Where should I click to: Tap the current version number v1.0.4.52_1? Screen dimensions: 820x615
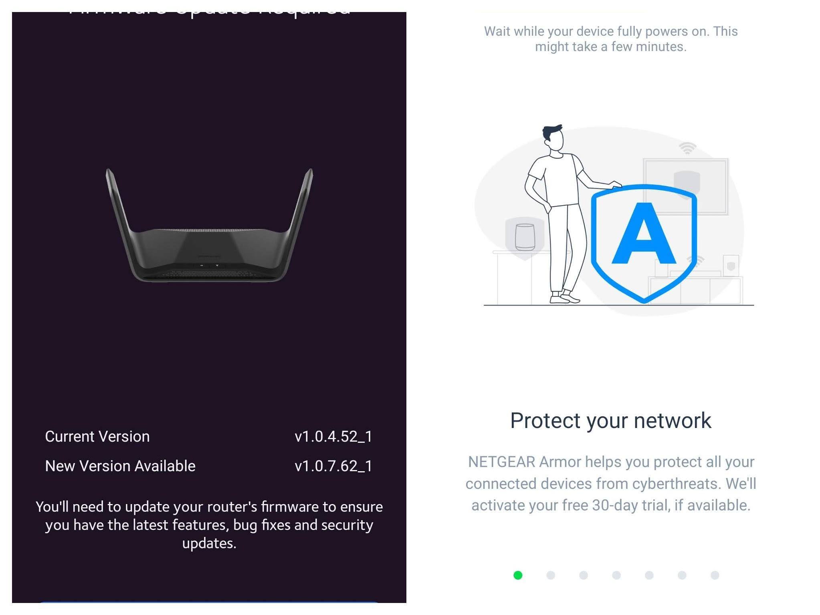click(333, 436)
